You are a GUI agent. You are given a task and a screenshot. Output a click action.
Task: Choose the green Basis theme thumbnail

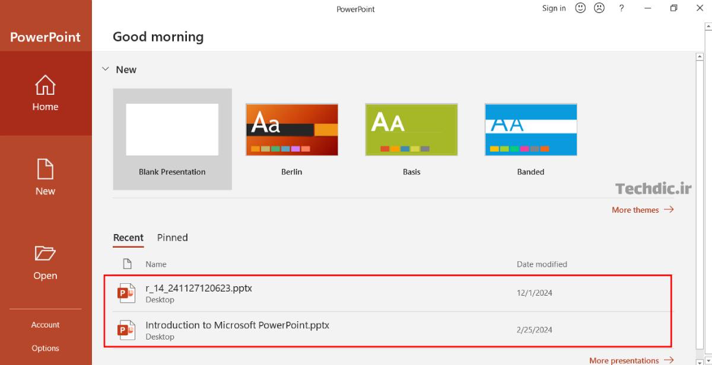pos(411,130)
